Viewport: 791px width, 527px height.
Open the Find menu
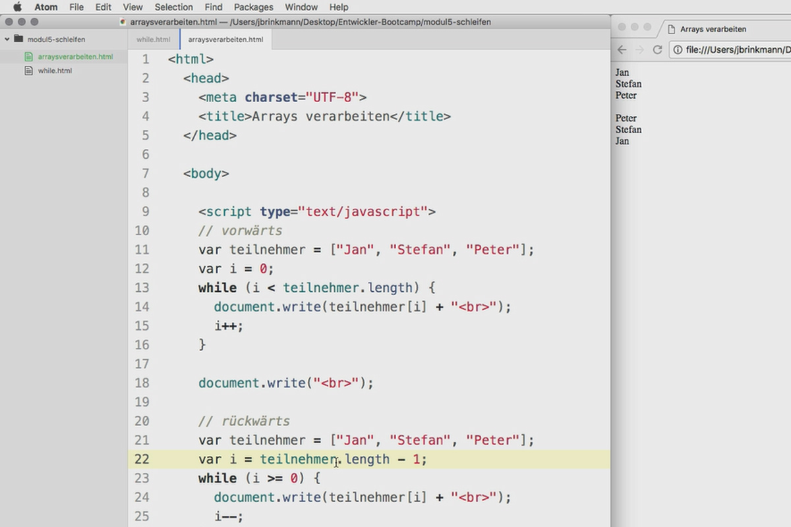click(213, 7)
